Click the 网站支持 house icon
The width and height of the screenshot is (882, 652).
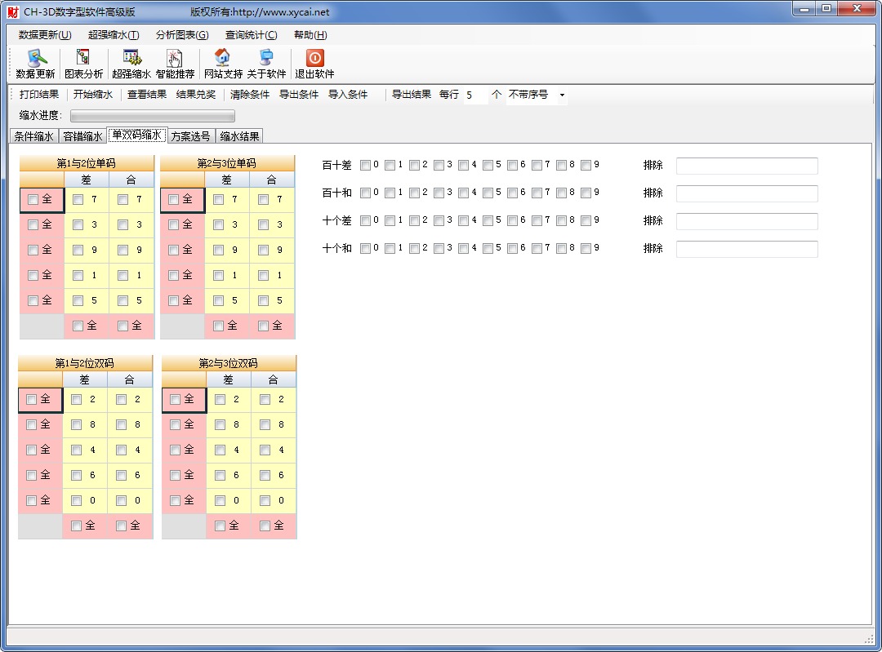coord(222,59)
